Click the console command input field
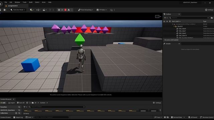 pyautogui.click(x=51, y=117)
